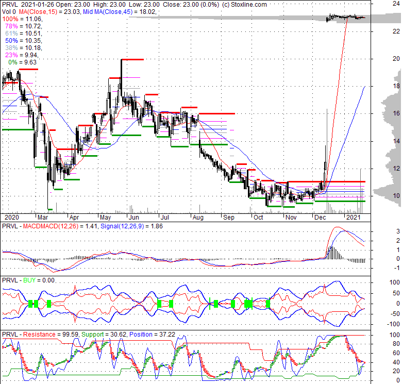
Task: Click the Jul label on time axis
Action: coord(165,218)
